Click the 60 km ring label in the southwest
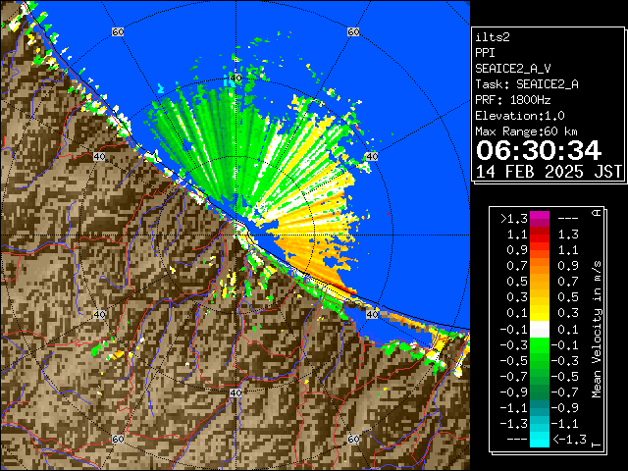 [118, 439]
